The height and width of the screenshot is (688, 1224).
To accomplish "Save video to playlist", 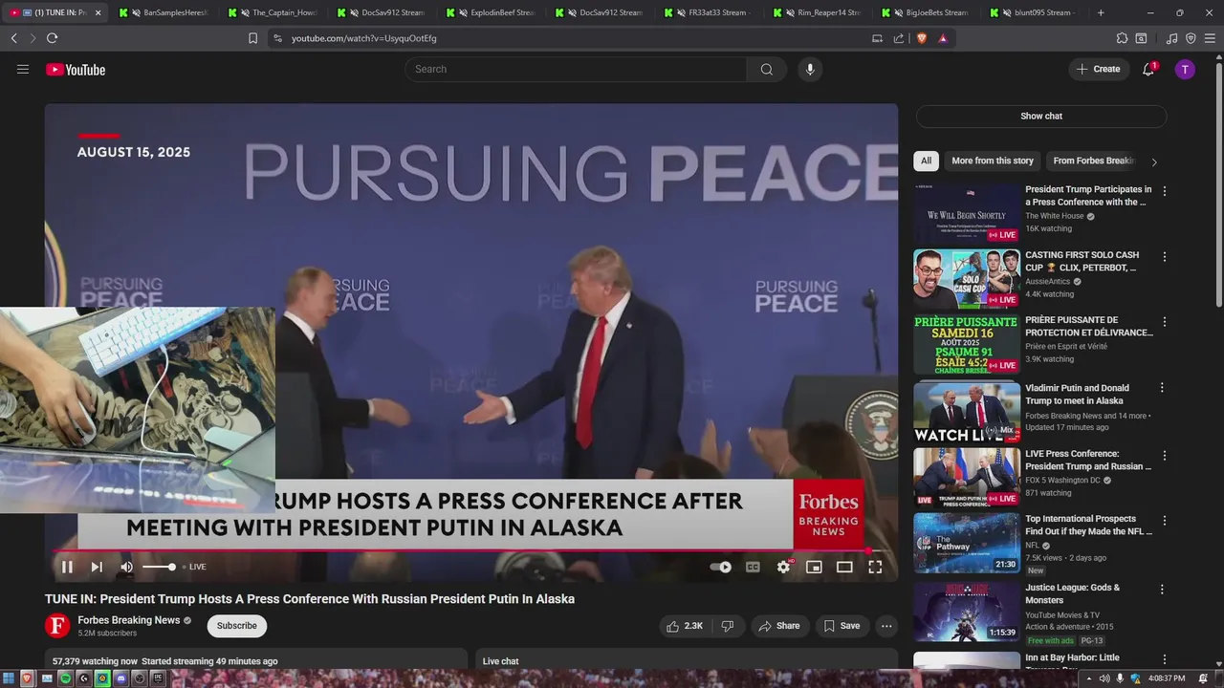I will [841, 626].
